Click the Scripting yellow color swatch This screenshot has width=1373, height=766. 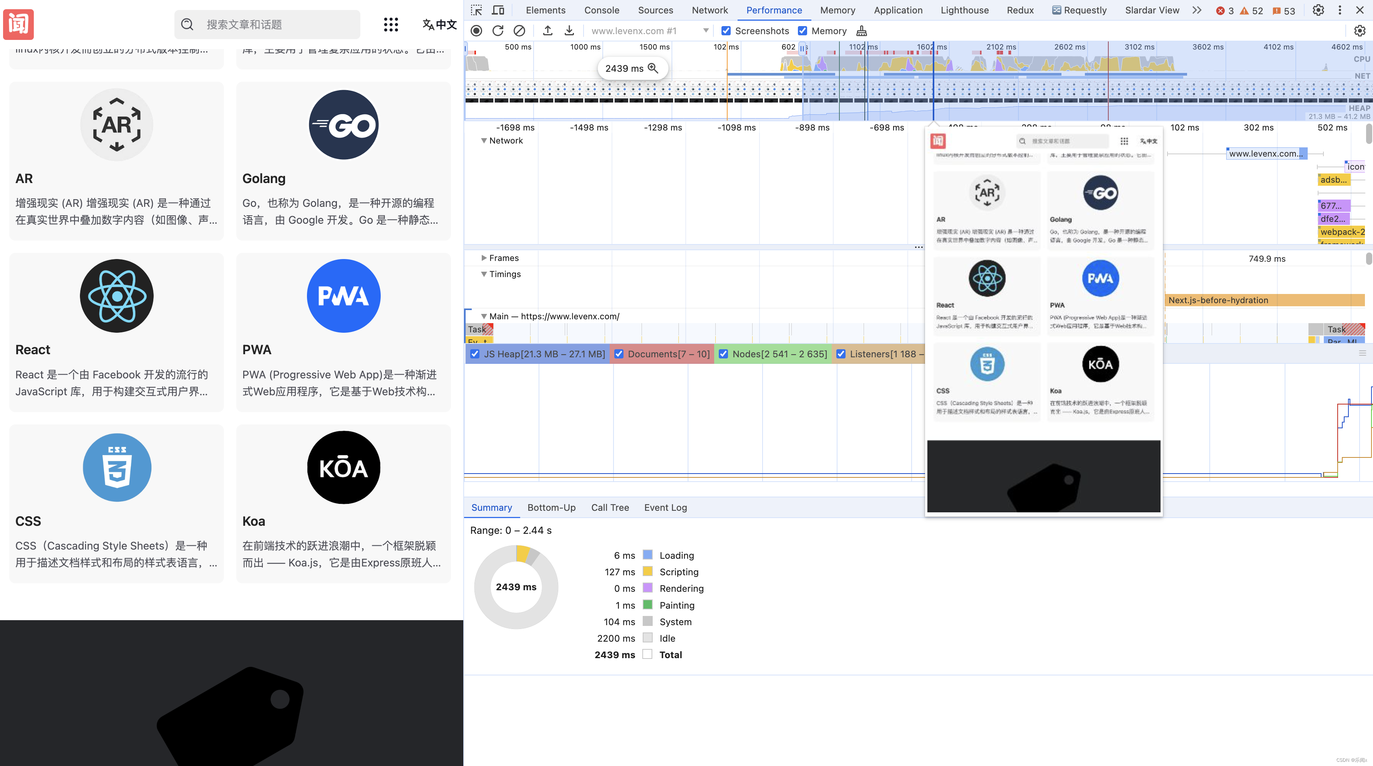(648, 571)
